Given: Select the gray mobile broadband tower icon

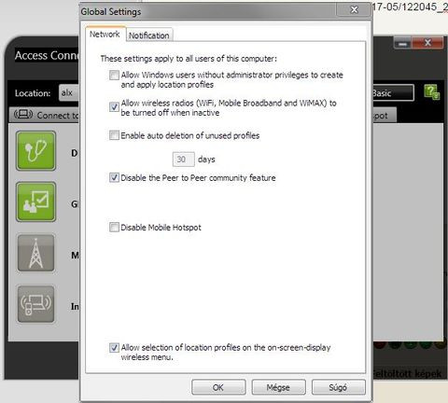Looking at the screenshot, I should tap(36, 254).
